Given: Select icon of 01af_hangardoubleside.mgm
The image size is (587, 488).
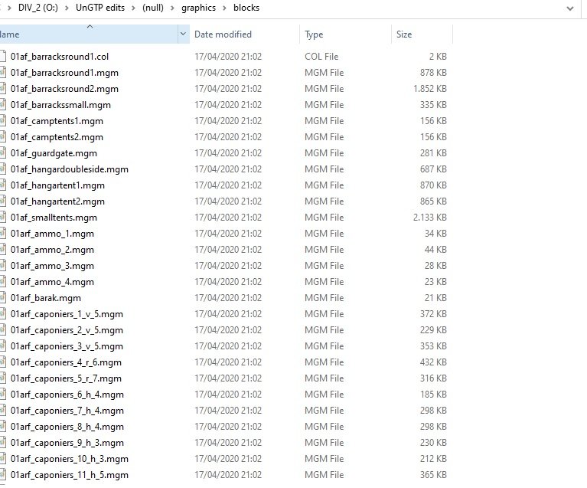Looking at the screenshot, I should 3,169.
